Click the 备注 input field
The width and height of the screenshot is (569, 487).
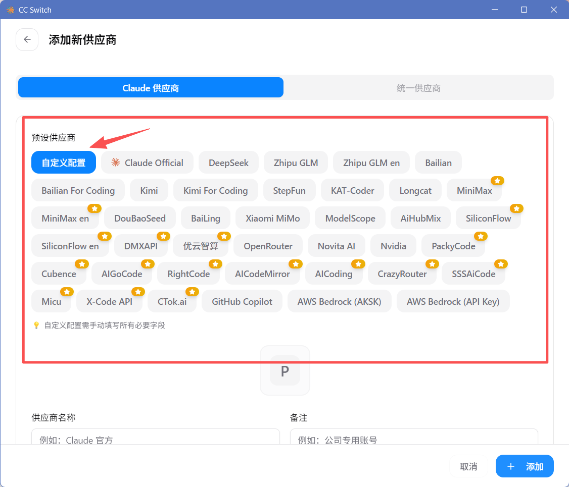coord(414,438)
